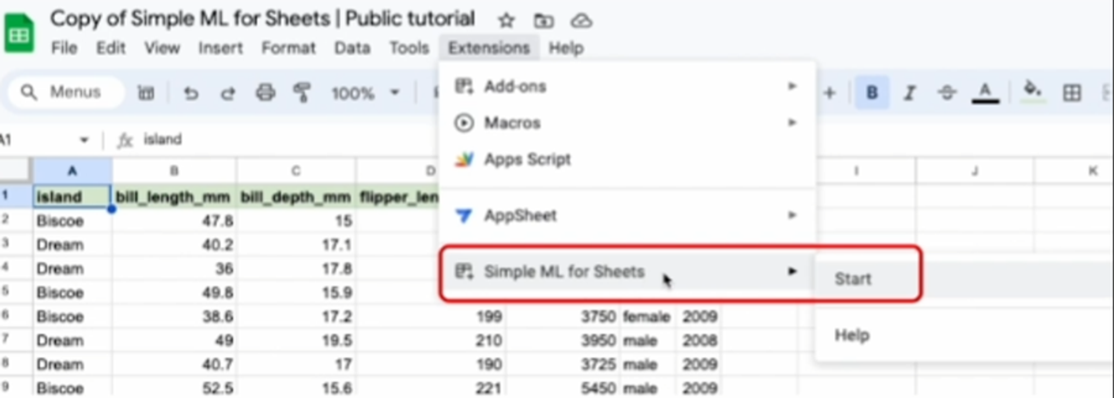This screenshot has width=1114, height=398.
Task: Open the 100% zoom dropdown
Action: pos(366,93)
